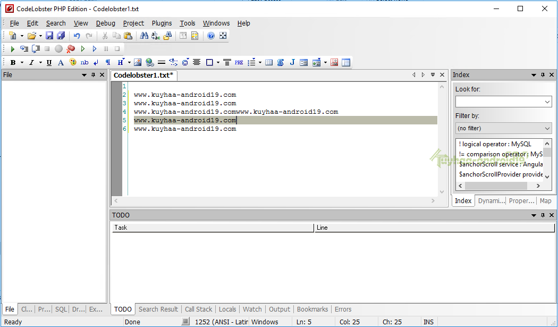The height and width of the screenshot is (327, 558).
Task: Save the file with the floppy icon
Action: tap(49, 36)
